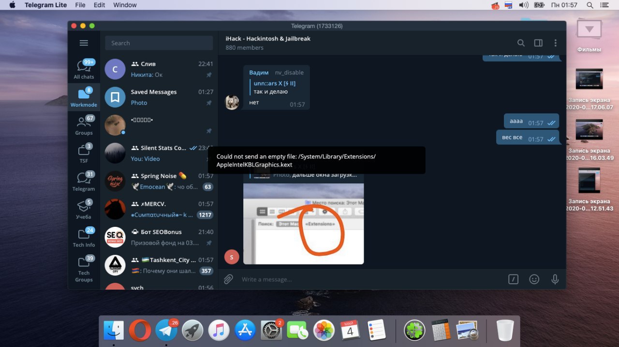Open the Apple menu
Screen dimensions: 619x347
(x=12, y=5)
